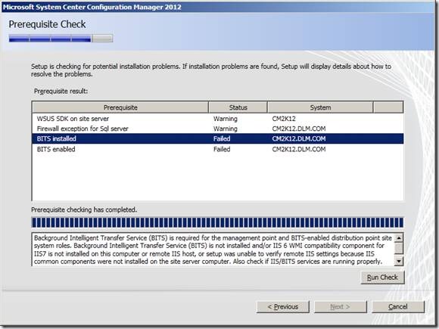Select 'Firewall exception for Sql server' row
The image size is (439, 329).
click(x=218, y=129)
